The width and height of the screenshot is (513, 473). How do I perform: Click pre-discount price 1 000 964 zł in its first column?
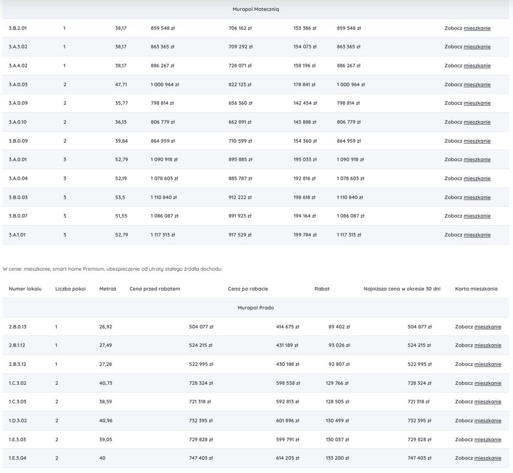click(165, 85)
